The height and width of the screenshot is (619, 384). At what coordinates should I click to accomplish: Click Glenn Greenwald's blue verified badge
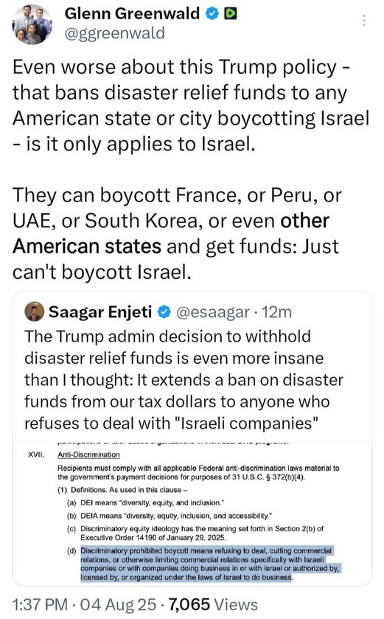tap(212, 14)
